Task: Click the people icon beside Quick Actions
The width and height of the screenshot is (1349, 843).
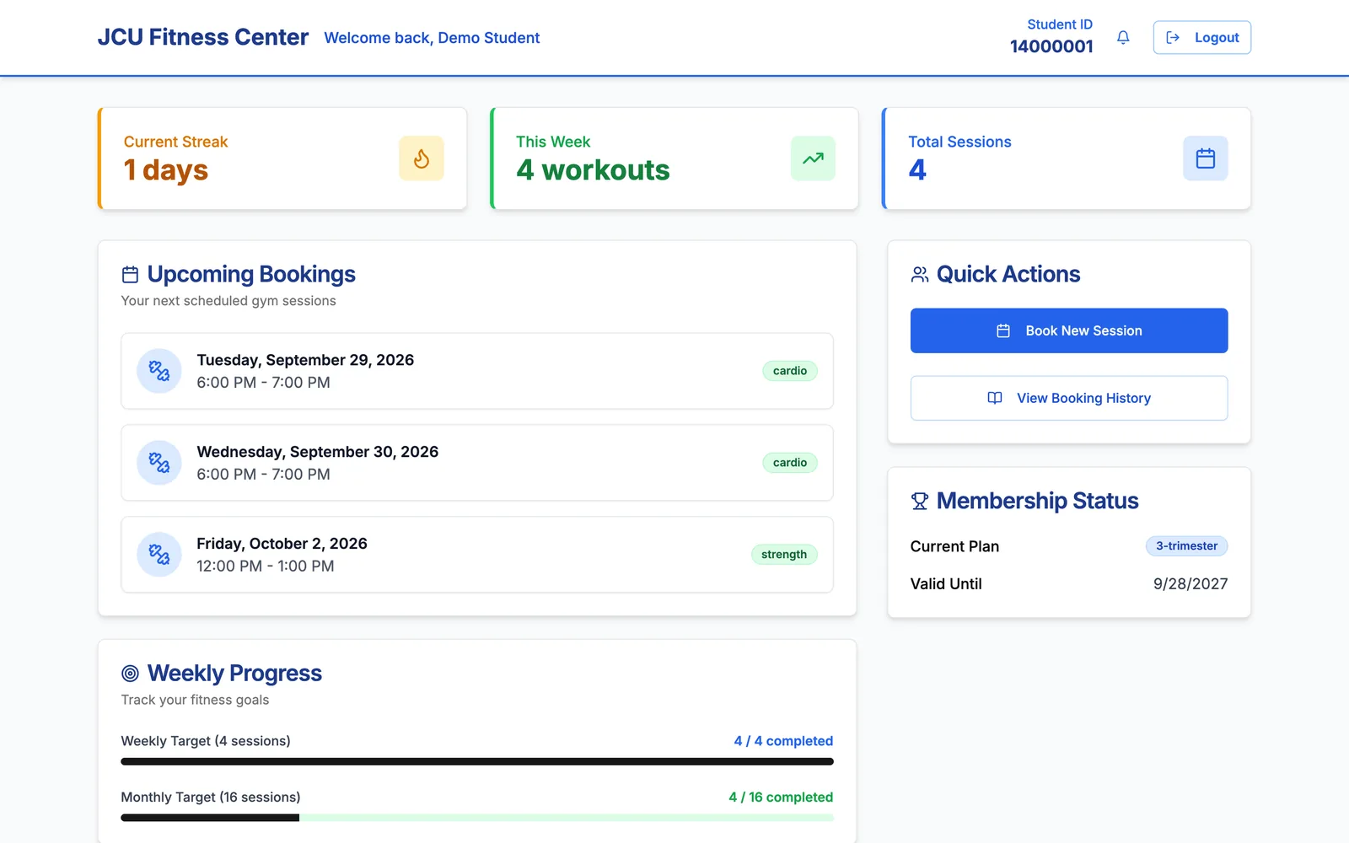Action: (920, 275)
